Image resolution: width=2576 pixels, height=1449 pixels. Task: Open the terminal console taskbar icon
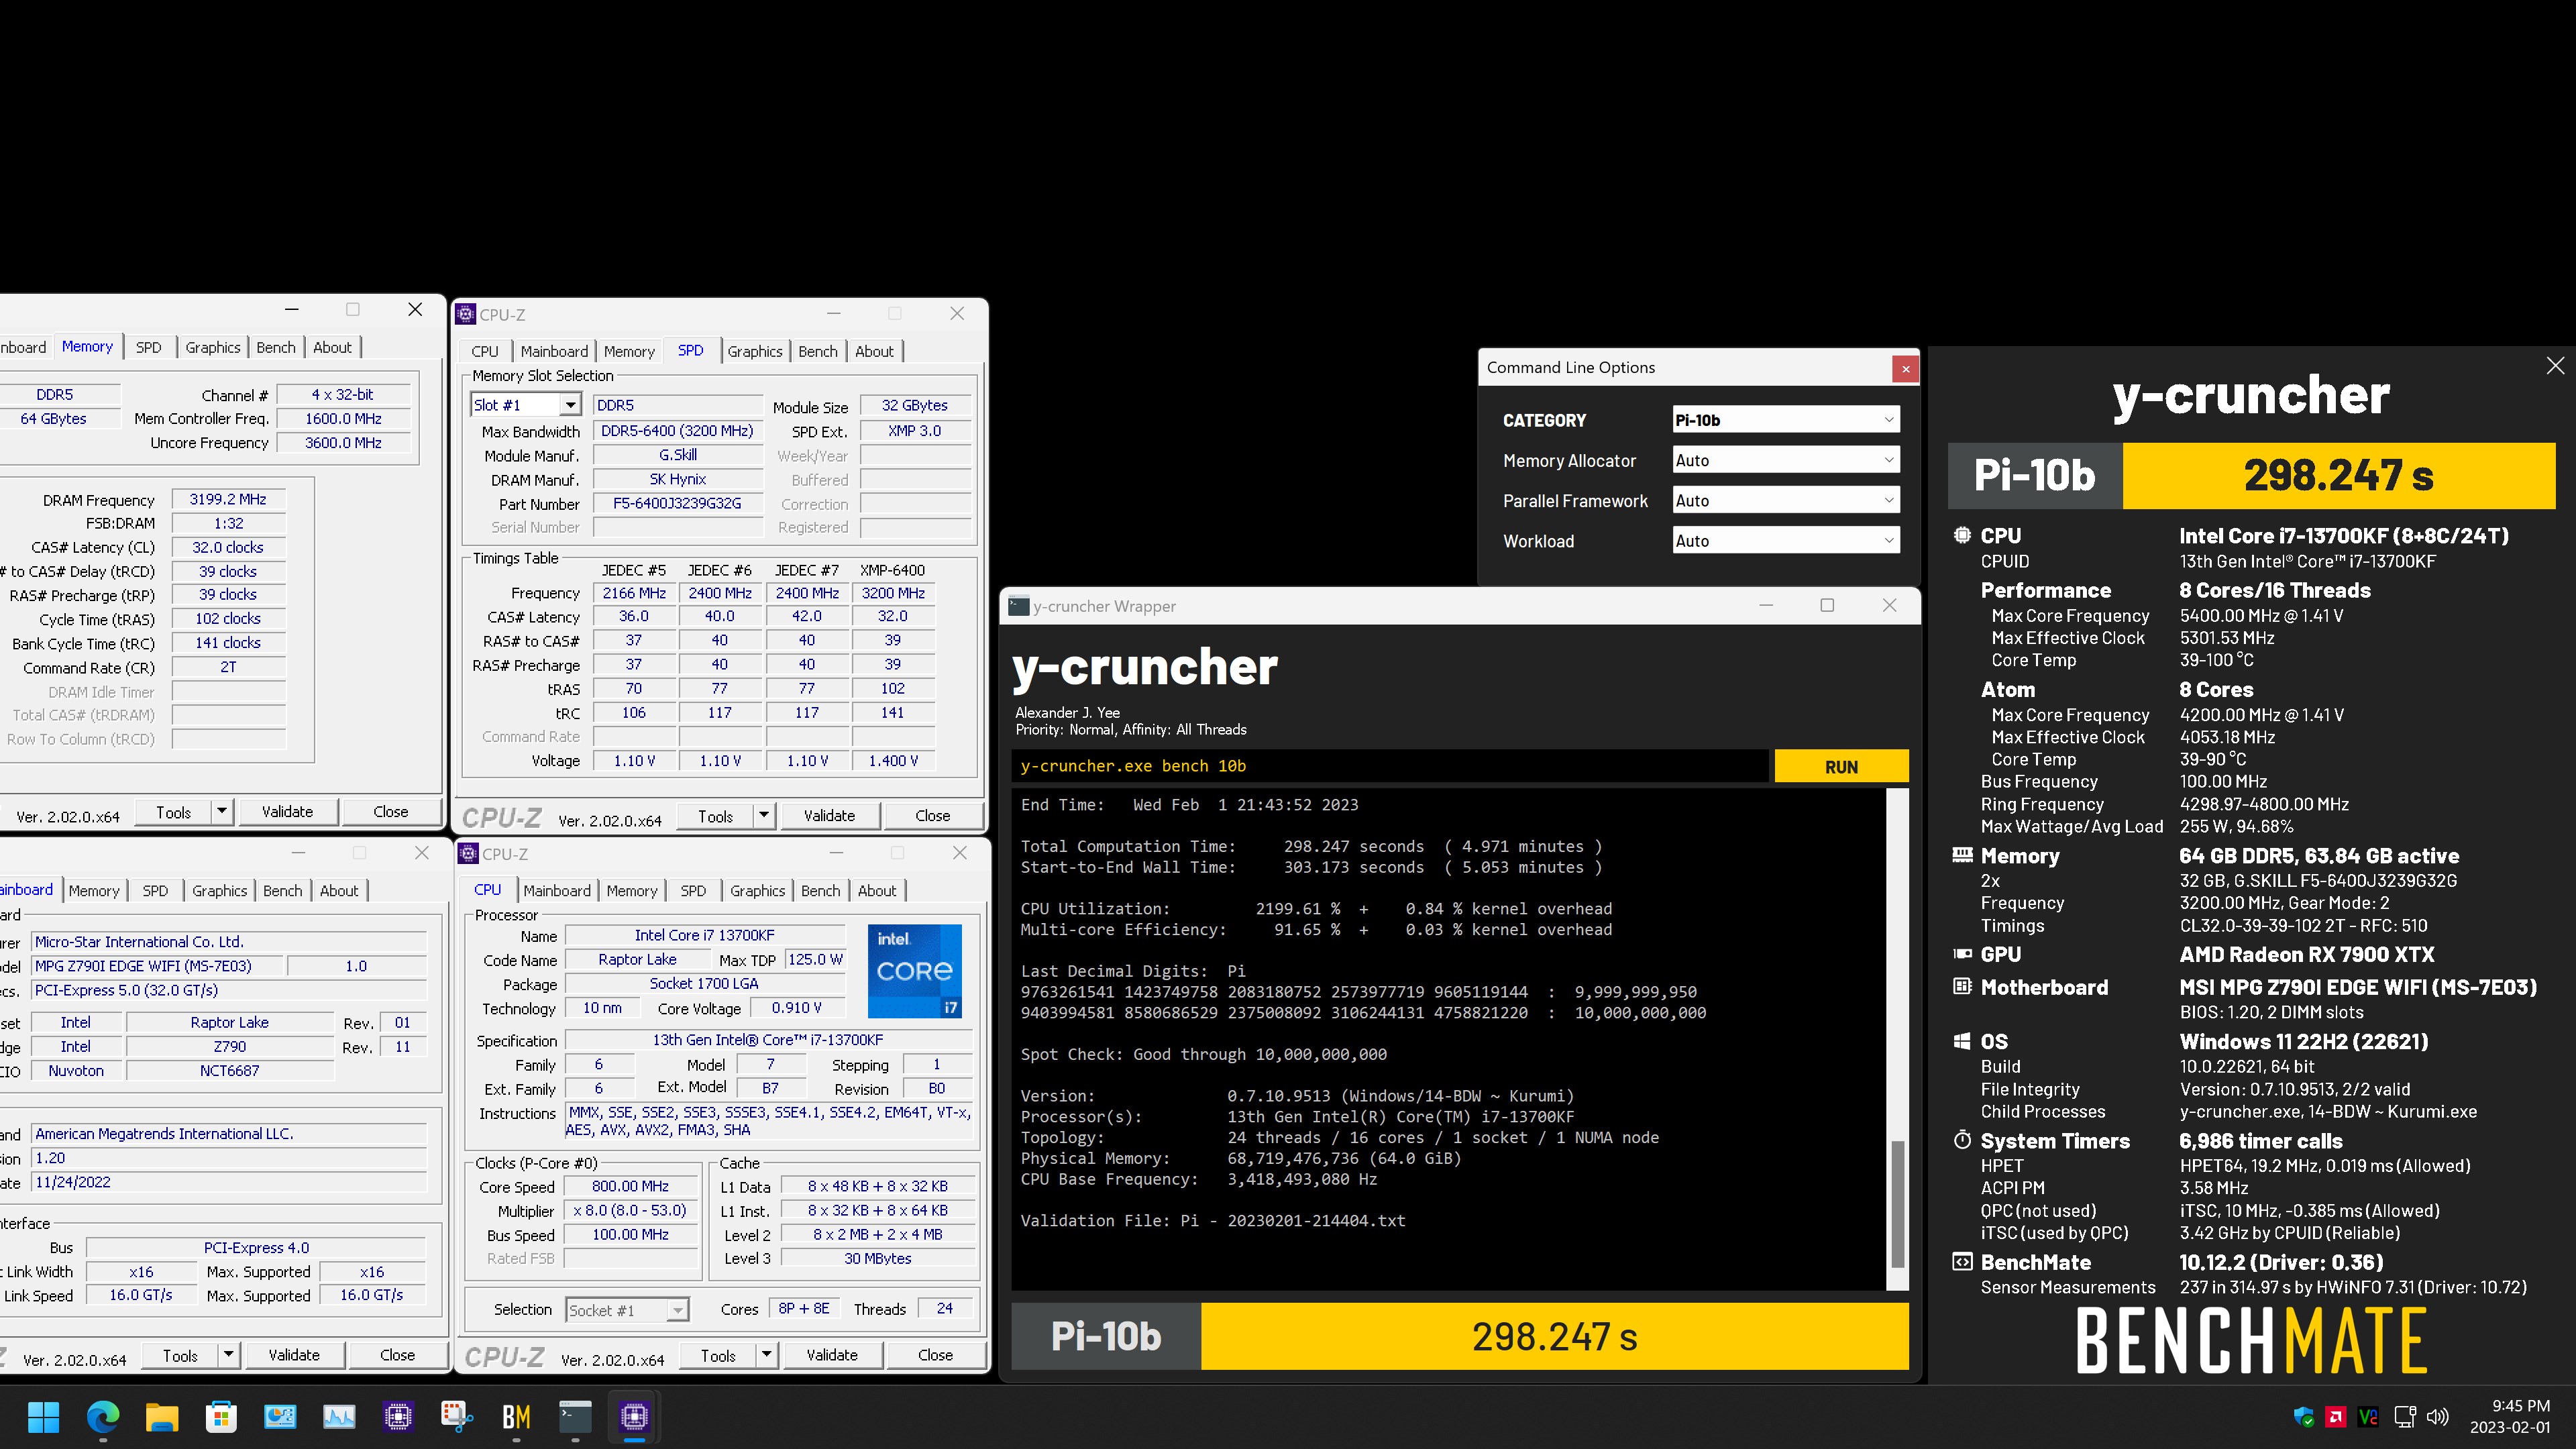[x=575, y=1416]
